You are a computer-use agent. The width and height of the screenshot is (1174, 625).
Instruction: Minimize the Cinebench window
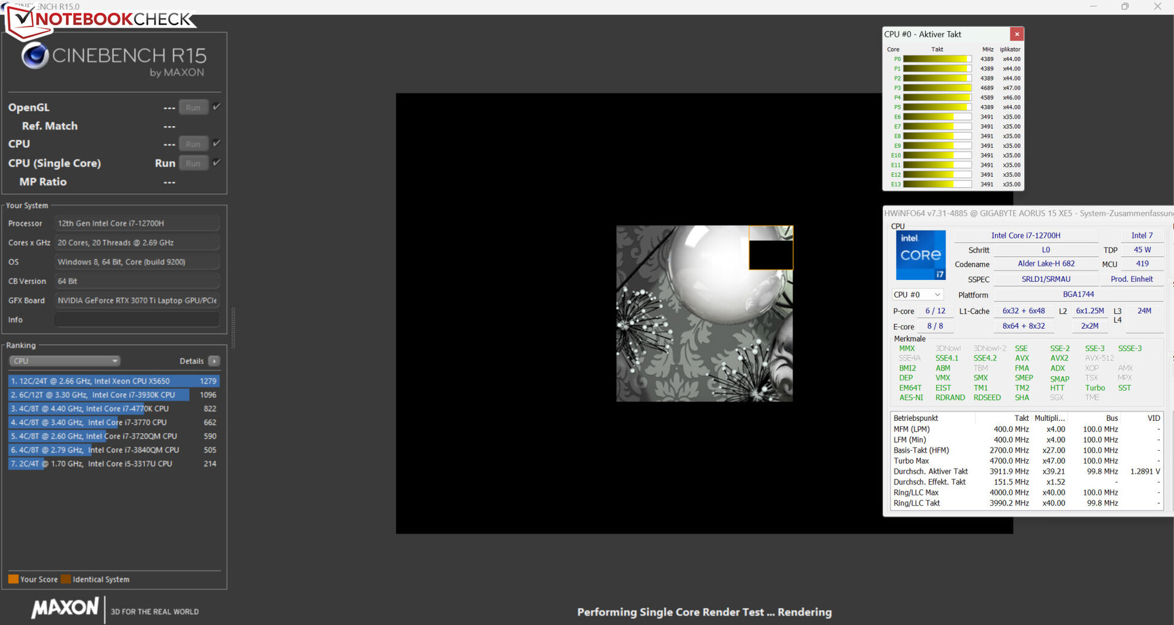1093,7
